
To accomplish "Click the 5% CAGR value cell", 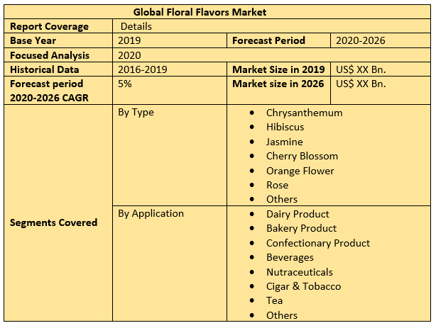I will (x=125, y=84).
